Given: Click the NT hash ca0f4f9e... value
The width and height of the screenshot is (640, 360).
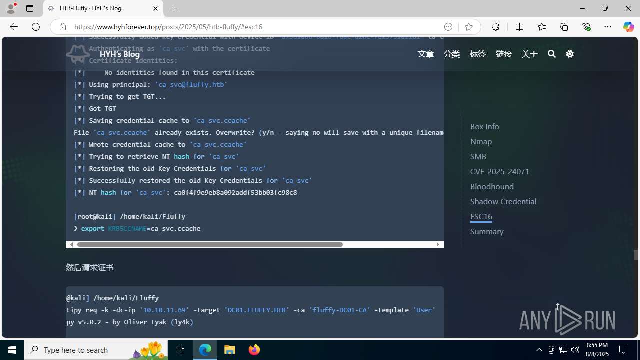Looking at the screenshot, I should [235, 192].
